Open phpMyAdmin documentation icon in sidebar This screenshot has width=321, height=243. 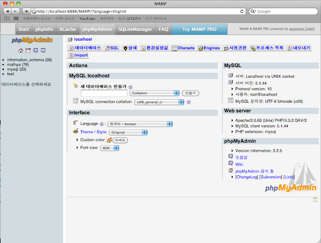(36, 51)
